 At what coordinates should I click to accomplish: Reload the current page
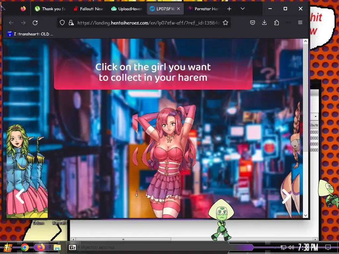coord(35,23)
